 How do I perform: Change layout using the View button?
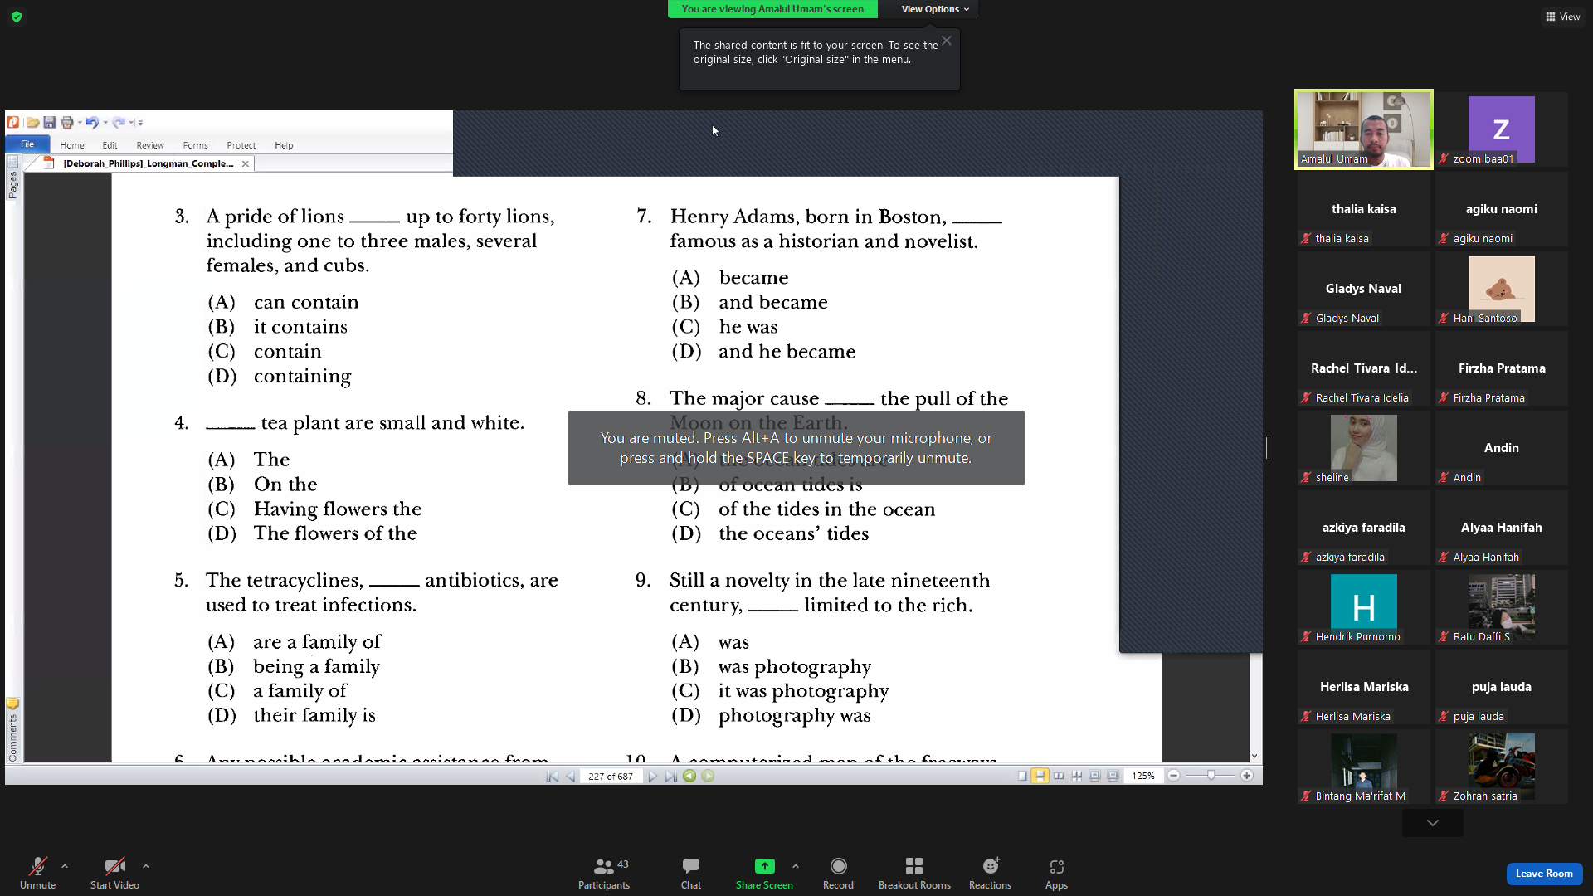point(1563,17)
